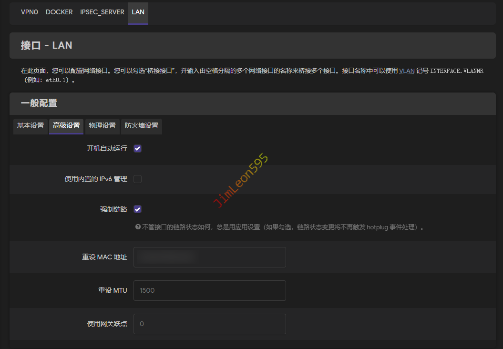Click the 使用内置的 IPv6 管理 label
Viewport: 503px width, 349px height.
tap(96, 179)
